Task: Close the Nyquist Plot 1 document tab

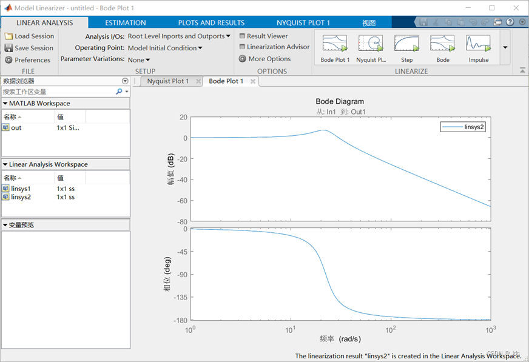Action: [x=198, y=81]
